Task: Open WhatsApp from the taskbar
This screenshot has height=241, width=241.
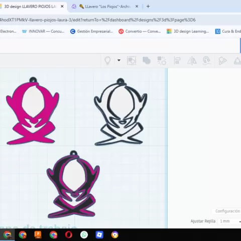Action: pyautogui.click(x=84, y=235)
